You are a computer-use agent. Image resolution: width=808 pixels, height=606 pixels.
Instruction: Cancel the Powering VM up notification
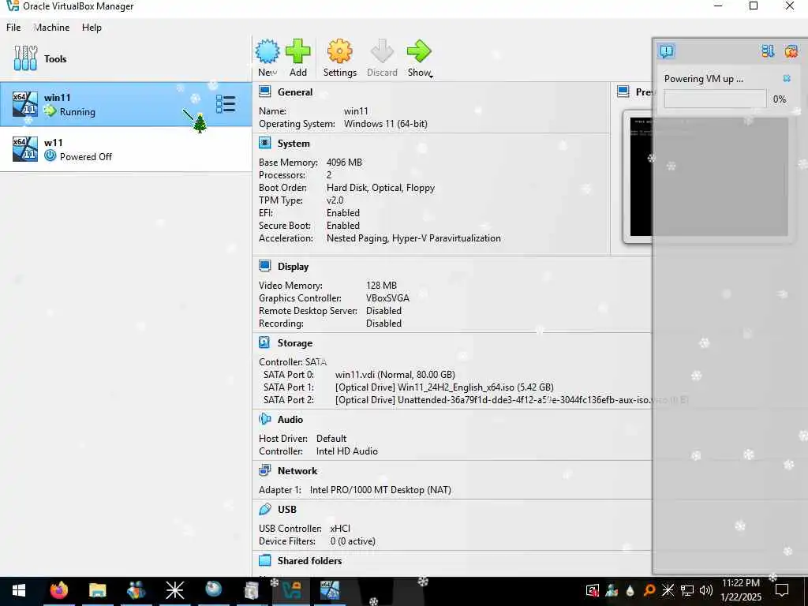coord(787,78)
